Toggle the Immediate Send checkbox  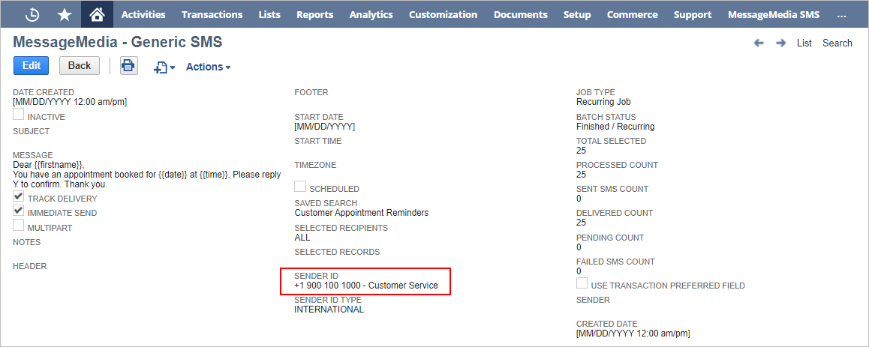point(18,211)
